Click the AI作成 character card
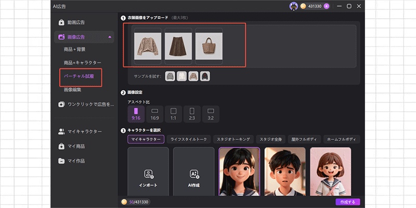Screen dimensions: 416x208 193,172
